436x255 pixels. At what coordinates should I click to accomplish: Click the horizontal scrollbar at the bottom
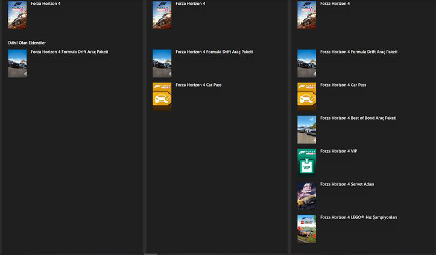(151, 254)
